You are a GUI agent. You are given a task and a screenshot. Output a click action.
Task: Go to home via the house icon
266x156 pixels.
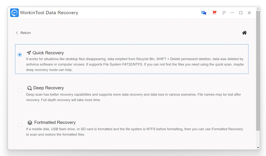(x=244, y=33)
